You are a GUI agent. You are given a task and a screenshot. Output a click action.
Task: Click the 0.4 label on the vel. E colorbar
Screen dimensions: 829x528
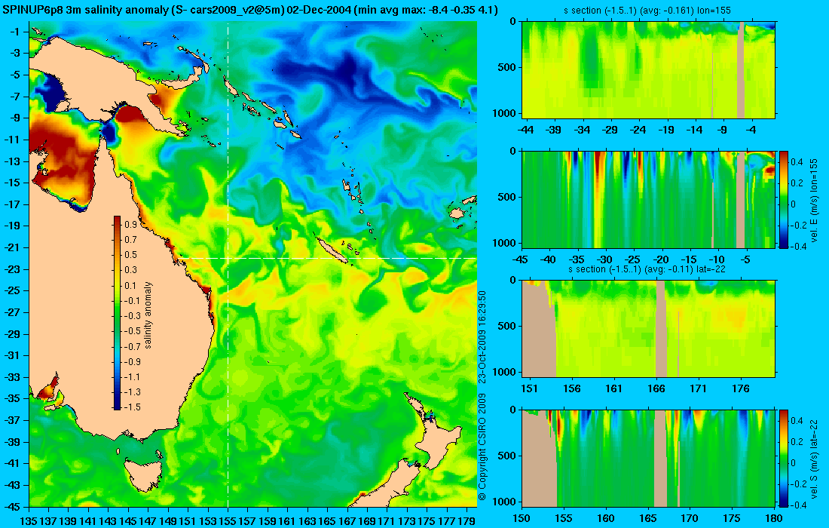click(x=797, y=162)
